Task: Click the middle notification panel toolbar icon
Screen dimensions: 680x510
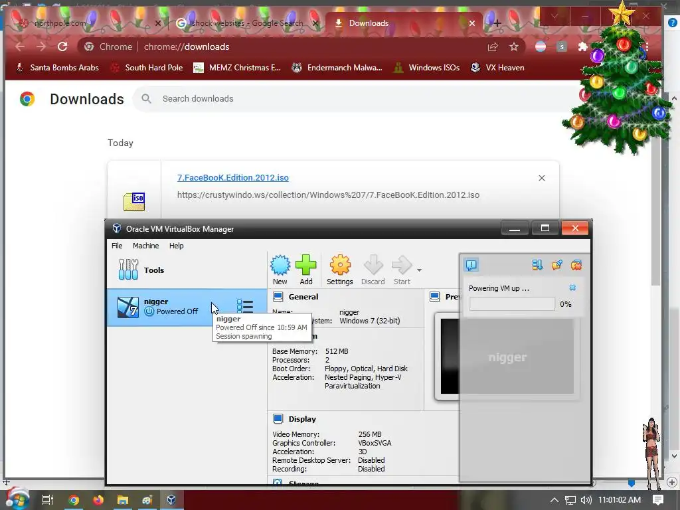Action: click(557, 264)
